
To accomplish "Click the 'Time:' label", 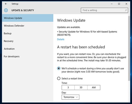I will (64, 83).
